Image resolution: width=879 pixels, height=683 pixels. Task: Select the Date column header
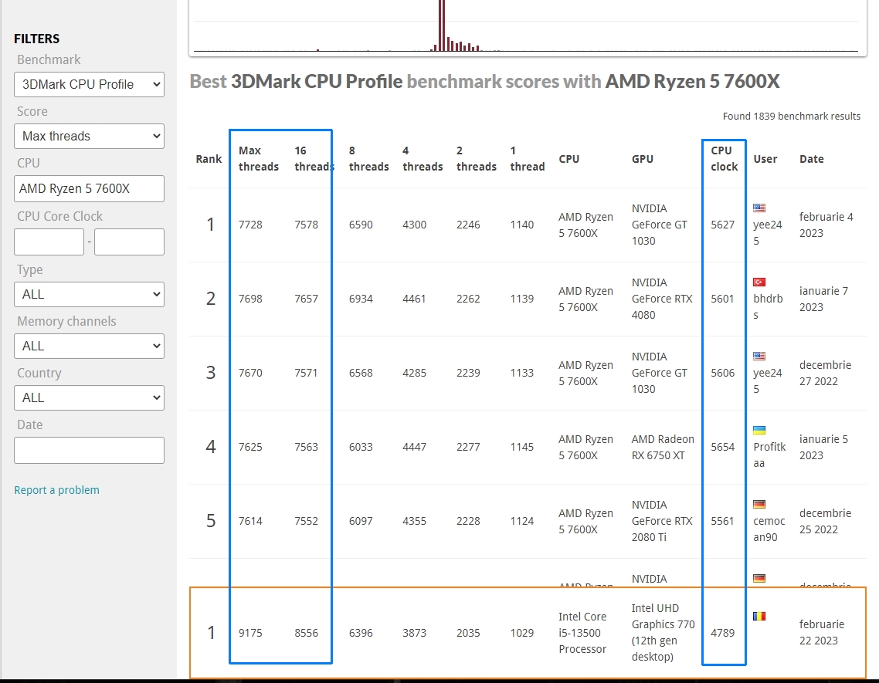(x=811, y=159)
